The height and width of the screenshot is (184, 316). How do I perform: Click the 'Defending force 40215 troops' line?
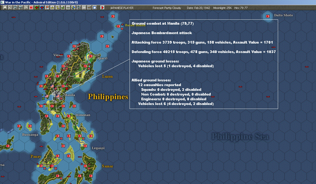[204, 52]
